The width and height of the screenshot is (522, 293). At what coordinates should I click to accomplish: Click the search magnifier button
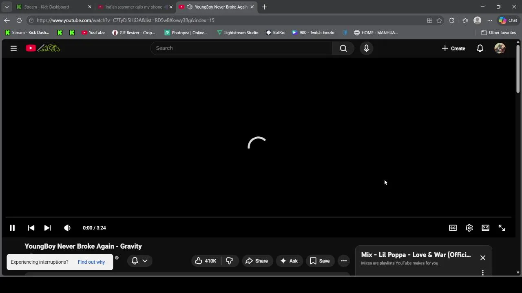343,48
